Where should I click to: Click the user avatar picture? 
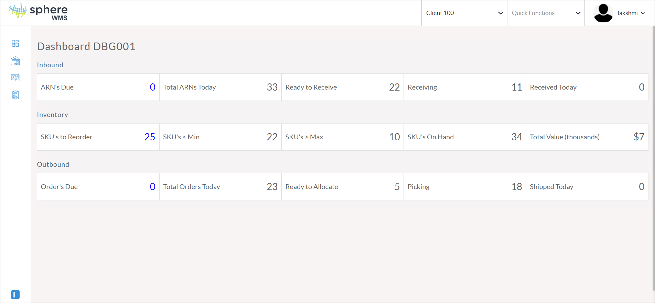(x=603, y=13)
